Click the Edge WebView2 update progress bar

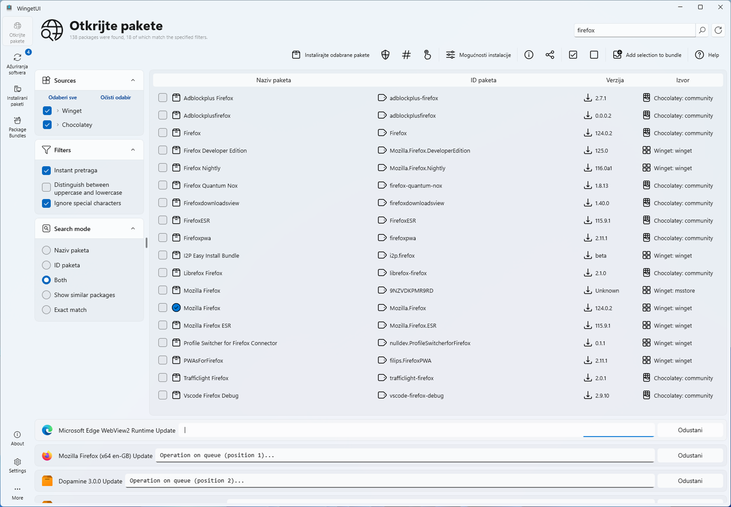tap(618, 436)
